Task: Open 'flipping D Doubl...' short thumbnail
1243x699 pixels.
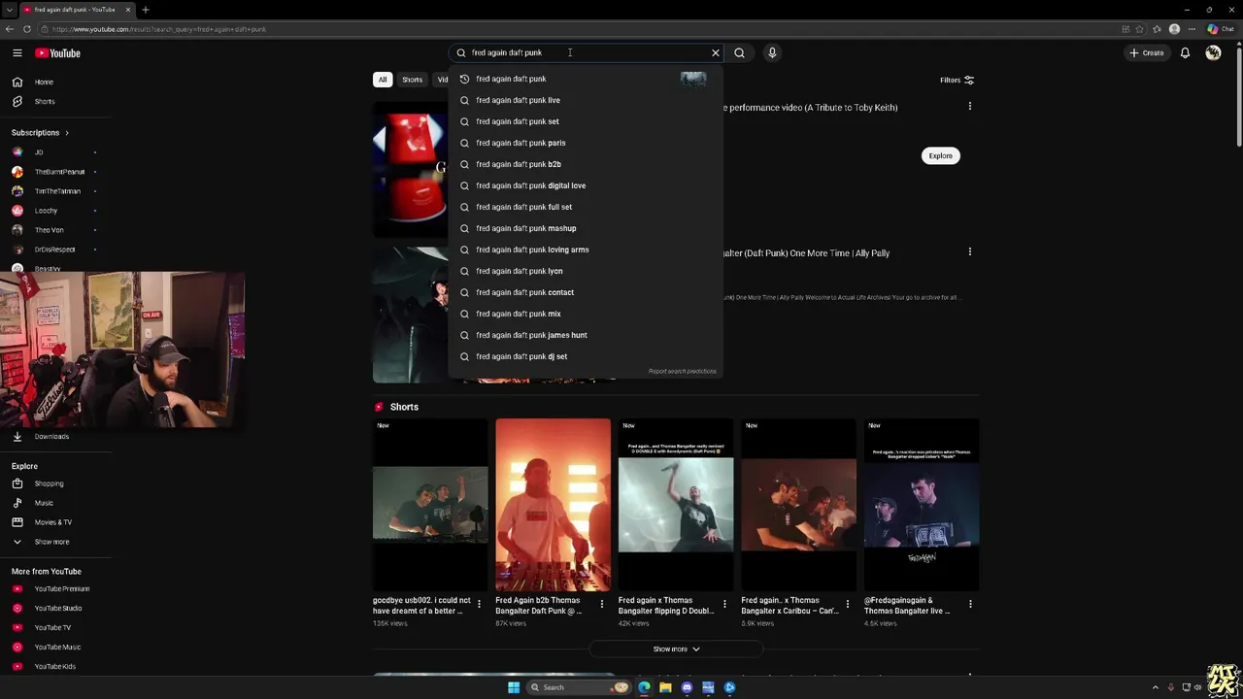Action: point(676,505)
